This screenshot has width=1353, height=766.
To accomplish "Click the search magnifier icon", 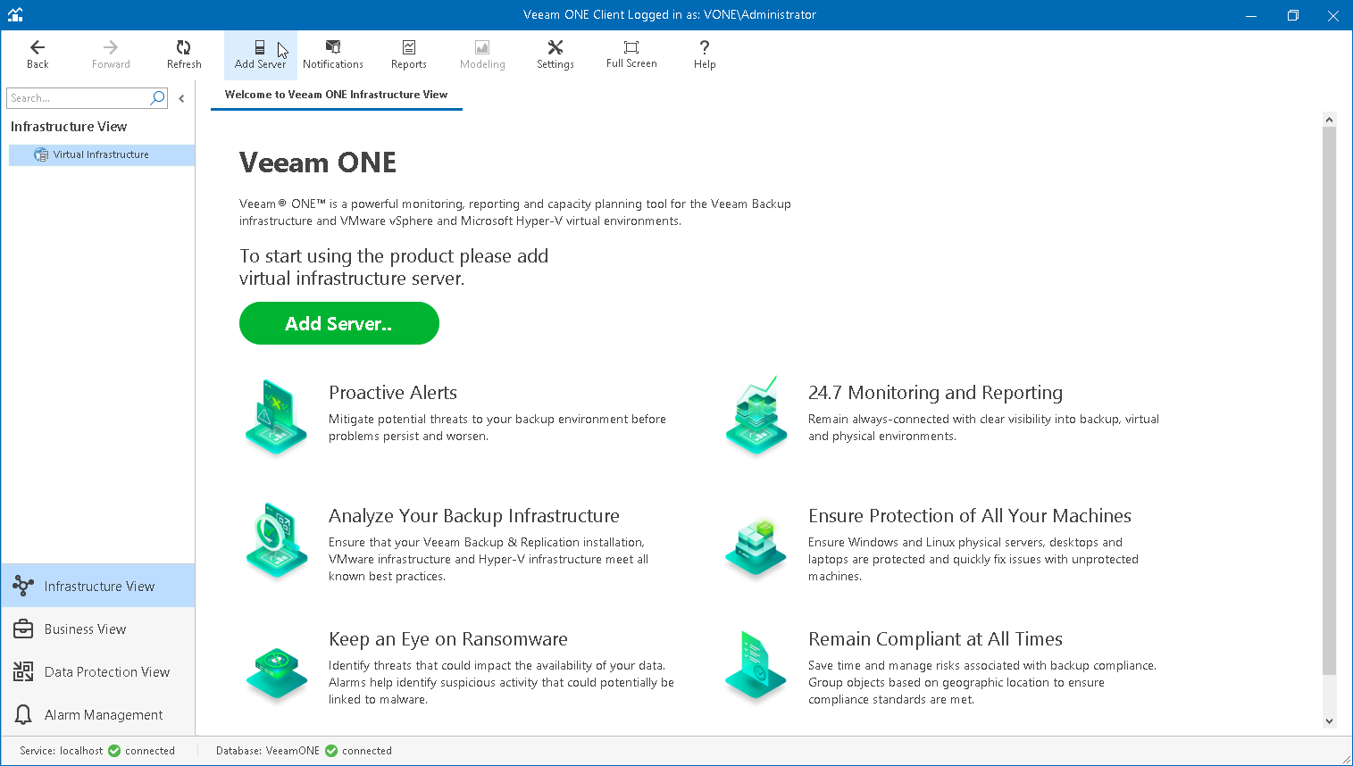I will [x=158, y=98].
